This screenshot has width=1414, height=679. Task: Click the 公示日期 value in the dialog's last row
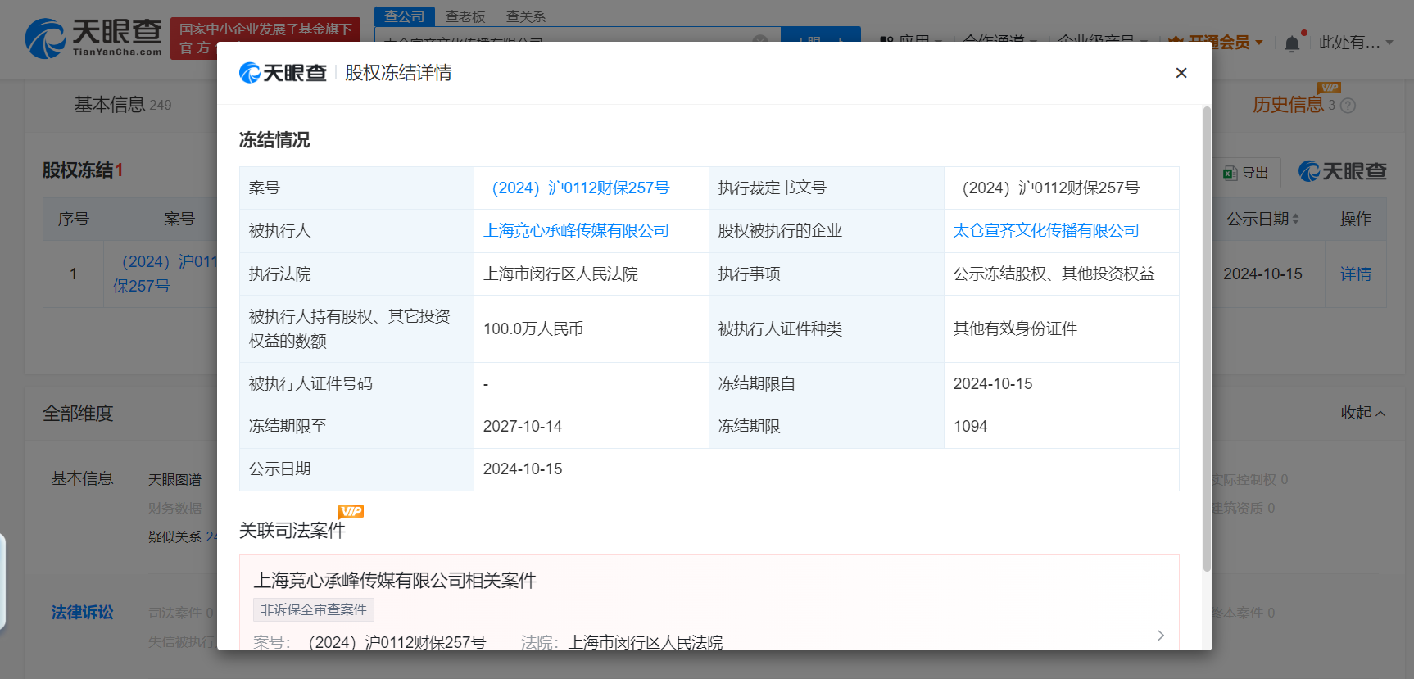(x=523, y=469)
